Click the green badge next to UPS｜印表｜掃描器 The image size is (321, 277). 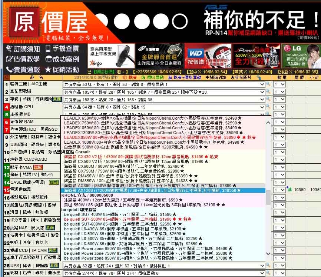click(54, 266)
